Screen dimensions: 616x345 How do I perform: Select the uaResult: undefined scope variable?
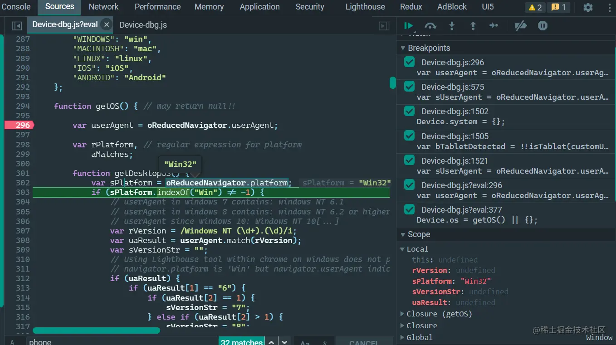point(454,302)
